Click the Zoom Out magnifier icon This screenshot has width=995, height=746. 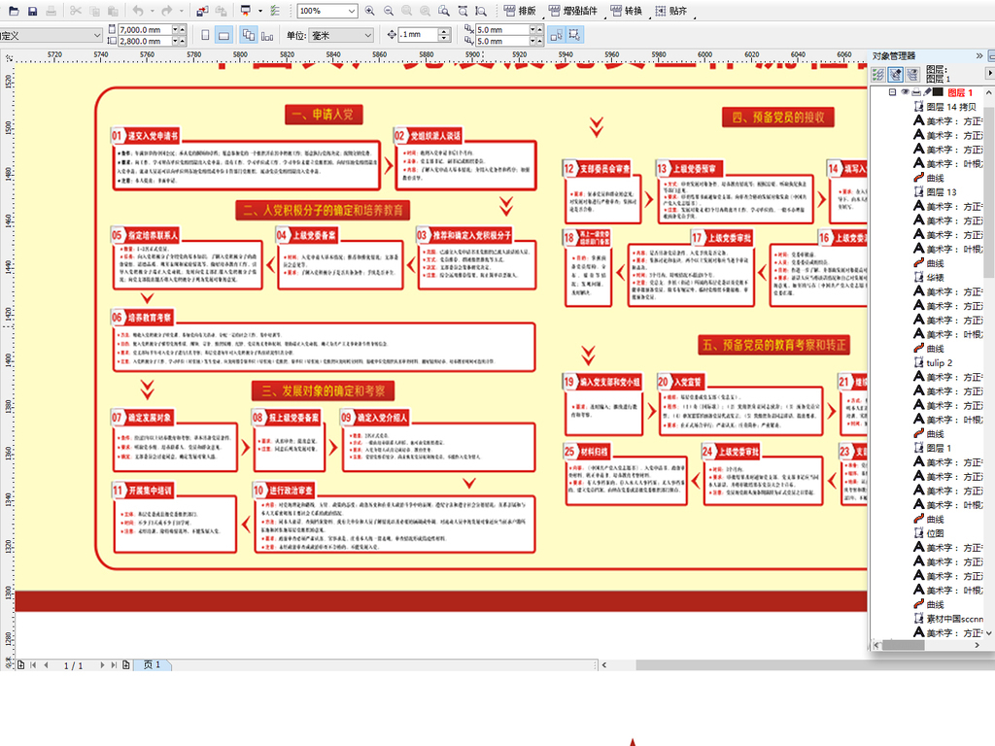389,11
